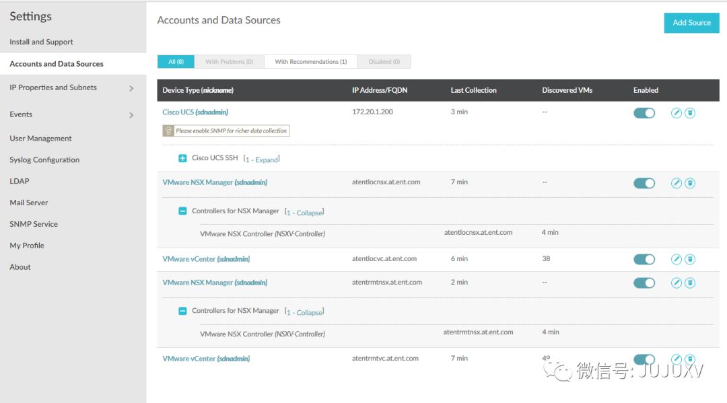Open VMware NSX Manager link for atentrmtnsx

pyautogui.click(x=215, y=283)
